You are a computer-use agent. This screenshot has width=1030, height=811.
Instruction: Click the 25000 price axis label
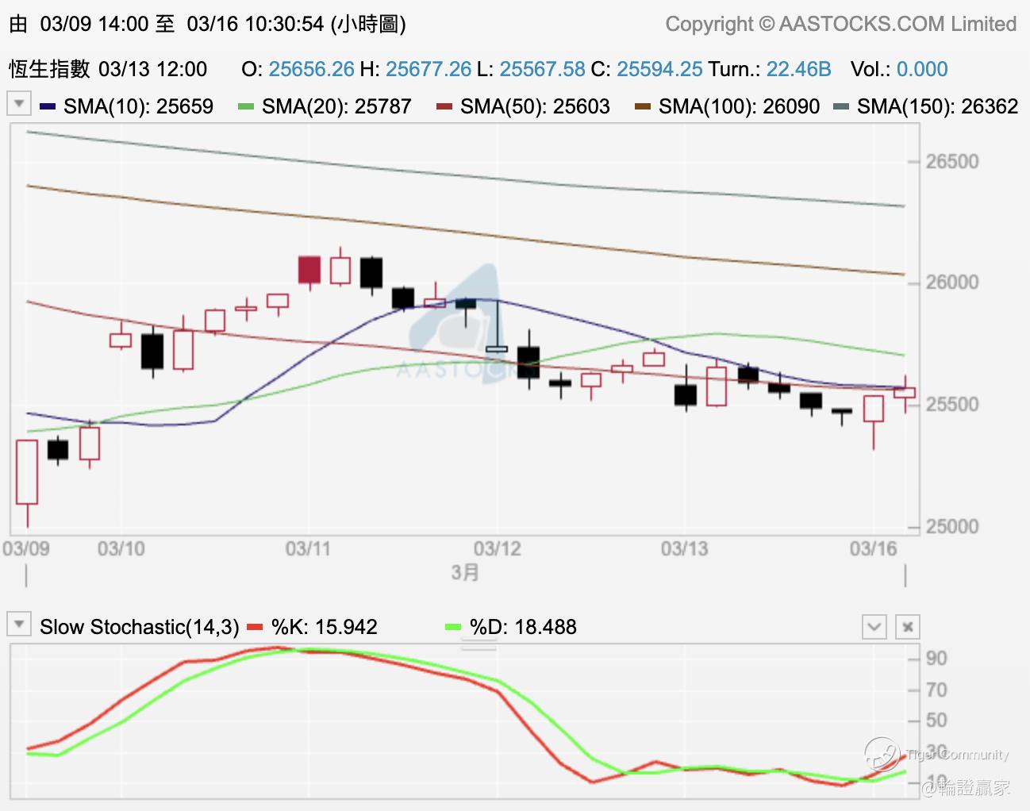(952, 526)
